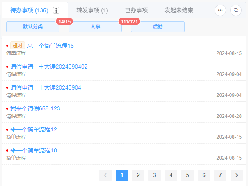249x186 pixels.
Task: Switch to the 转发事项 tab
Action: pos(92,10)
